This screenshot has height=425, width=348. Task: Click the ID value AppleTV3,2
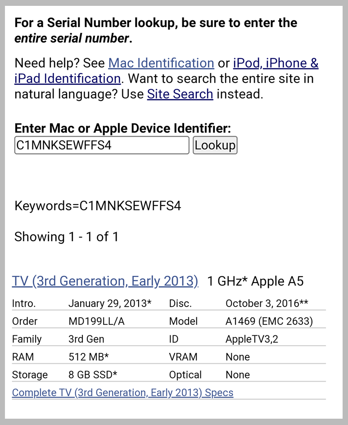252,339
